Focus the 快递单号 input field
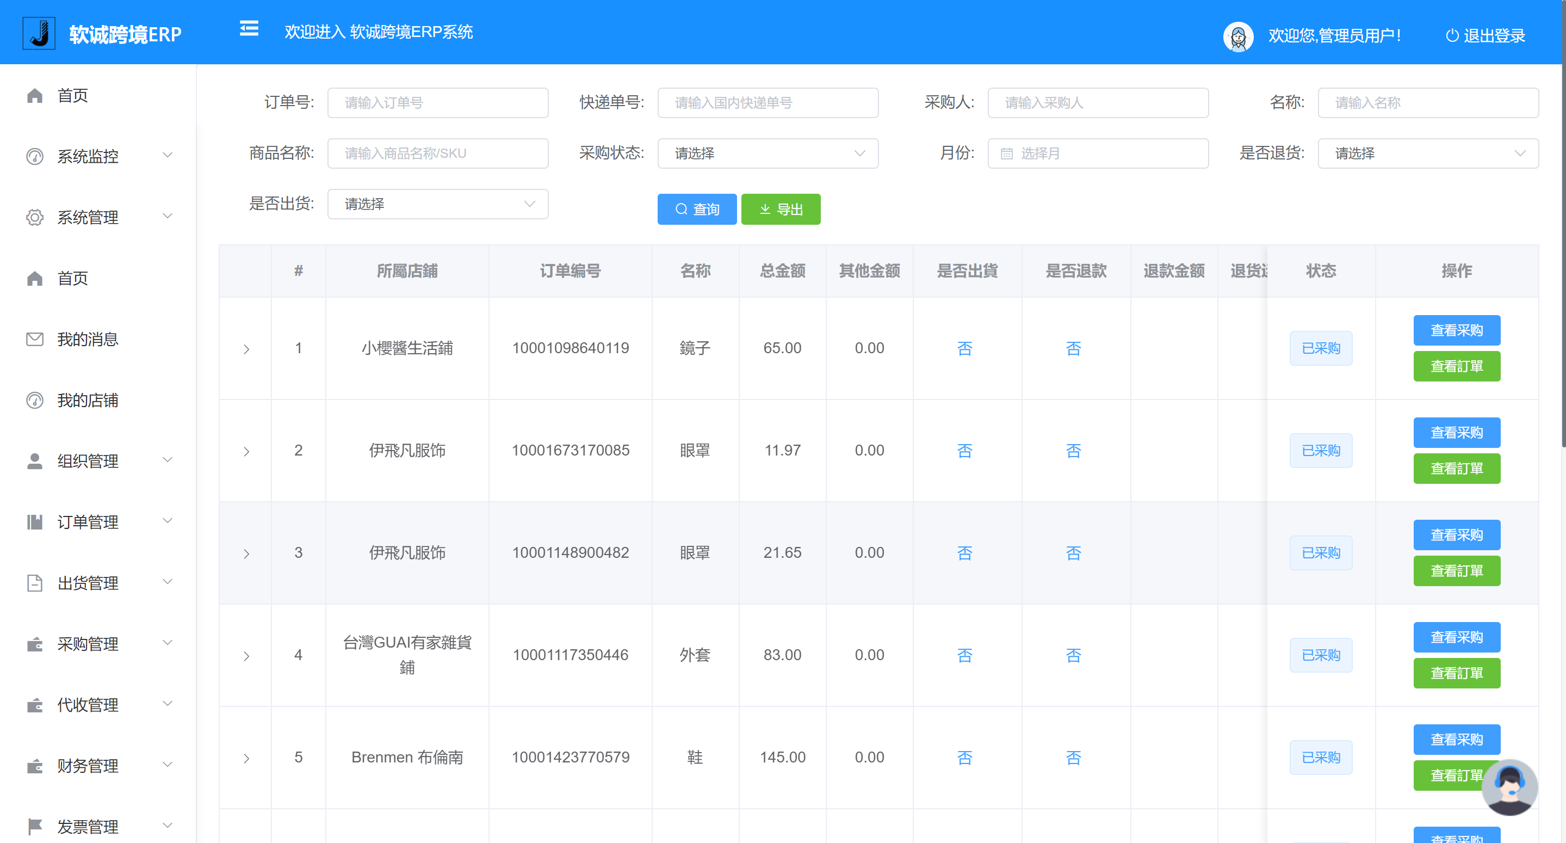Viewport: 1566px width, 843px height. [x=768, y=103]
